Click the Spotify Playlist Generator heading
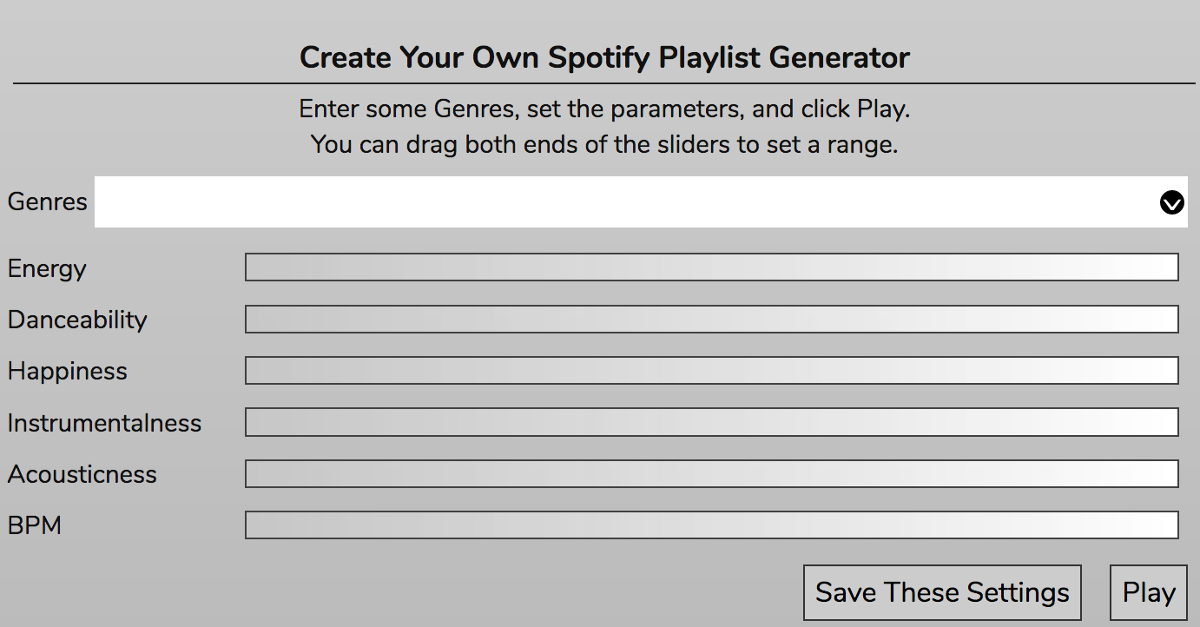This screenshot has width=1200, height=627. pos(604,58)
